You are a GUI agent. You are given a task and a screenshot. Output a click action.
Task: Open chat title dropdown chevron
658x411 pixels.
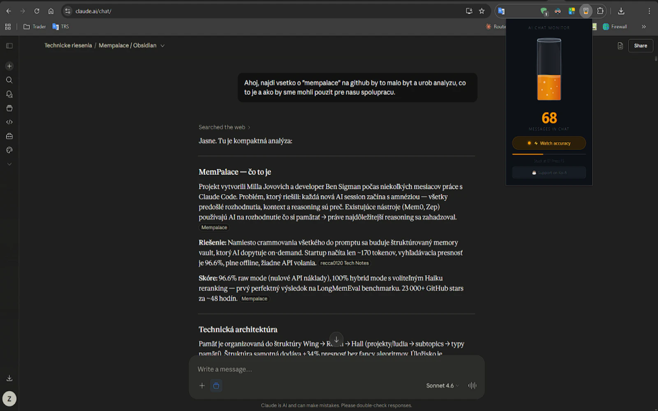click(162, 46)
